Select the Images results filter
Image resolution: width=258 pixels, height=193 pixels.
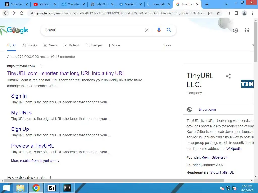coord(94,45)
